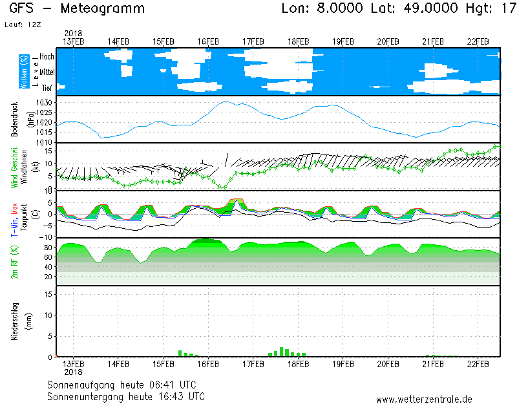Click the 10 tick in wind panel
The height and width of the screenshot is (404, 517).
48,164
